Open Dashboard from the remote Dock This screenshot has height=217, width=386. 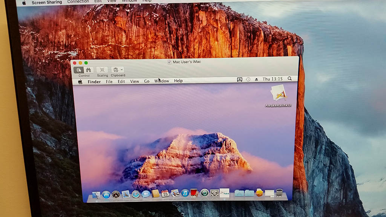116,195
